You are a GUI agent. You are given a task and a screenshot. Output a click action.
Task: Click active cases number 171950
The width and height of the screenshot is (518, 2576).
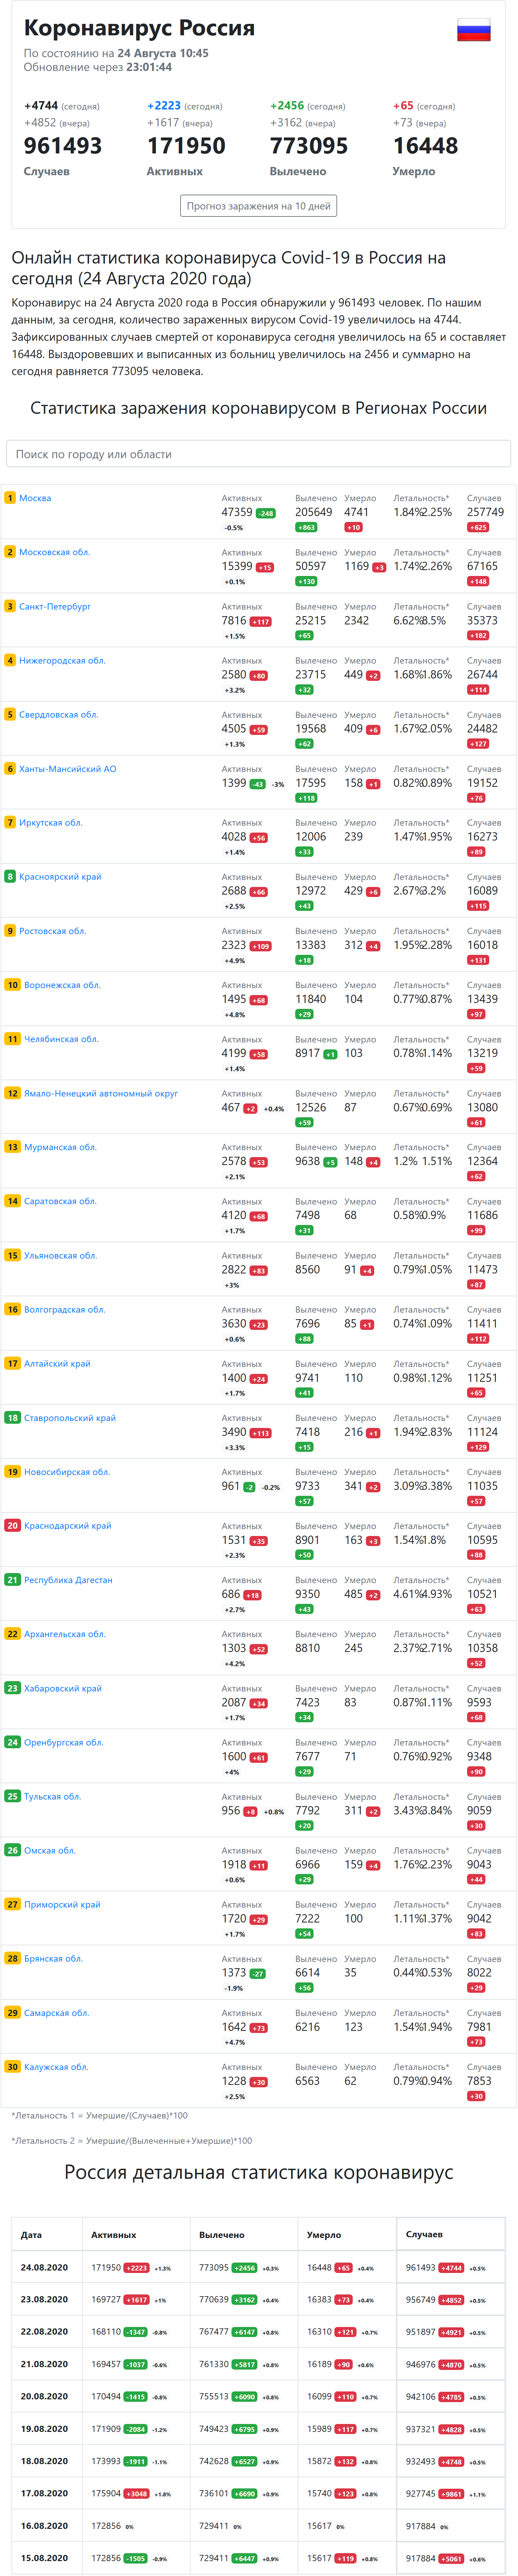coord(186,146)
